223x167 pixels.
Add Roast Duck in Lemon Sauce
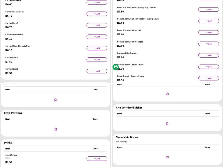(x=209, y=67)
